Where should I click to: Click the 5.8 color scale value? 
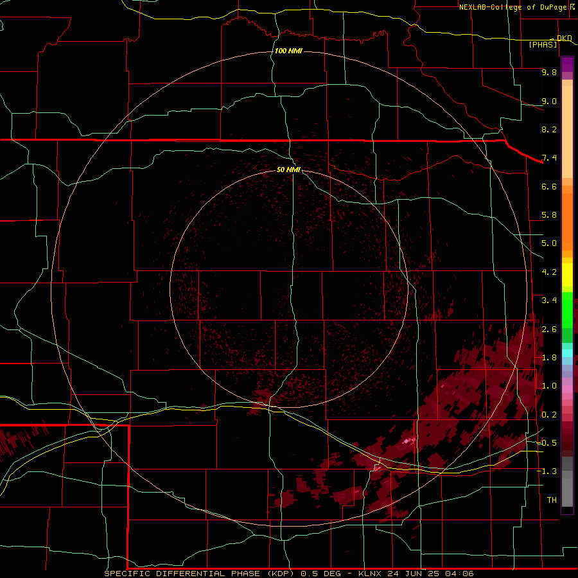[x=549, y=215]
